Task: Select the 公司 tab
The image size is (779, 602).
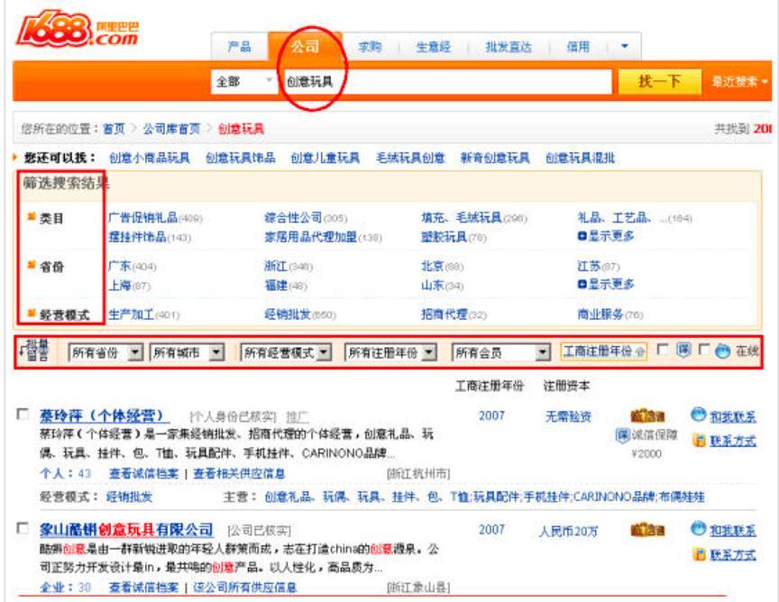Action: [305, 47]
